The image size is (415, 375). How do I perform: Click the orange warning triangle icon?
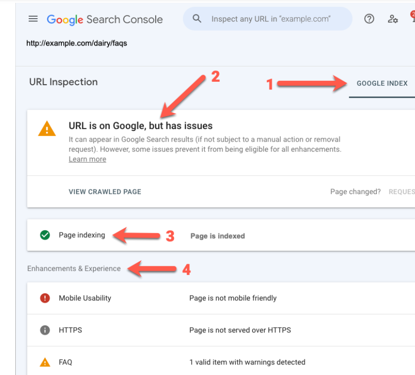click(46, 129)
